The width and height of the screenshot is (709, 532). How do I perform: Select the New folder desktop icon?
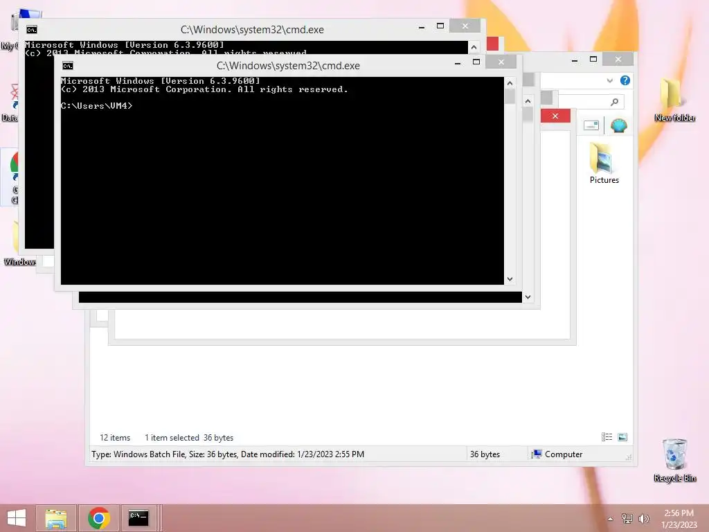pyautogui.click(x=674, y=100)
